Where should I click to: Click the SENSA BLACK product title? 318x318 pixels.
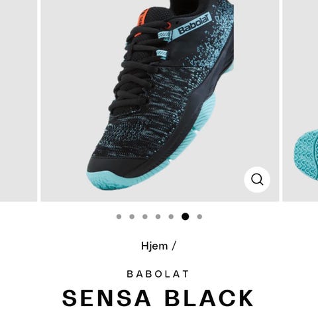click(158, 298)
